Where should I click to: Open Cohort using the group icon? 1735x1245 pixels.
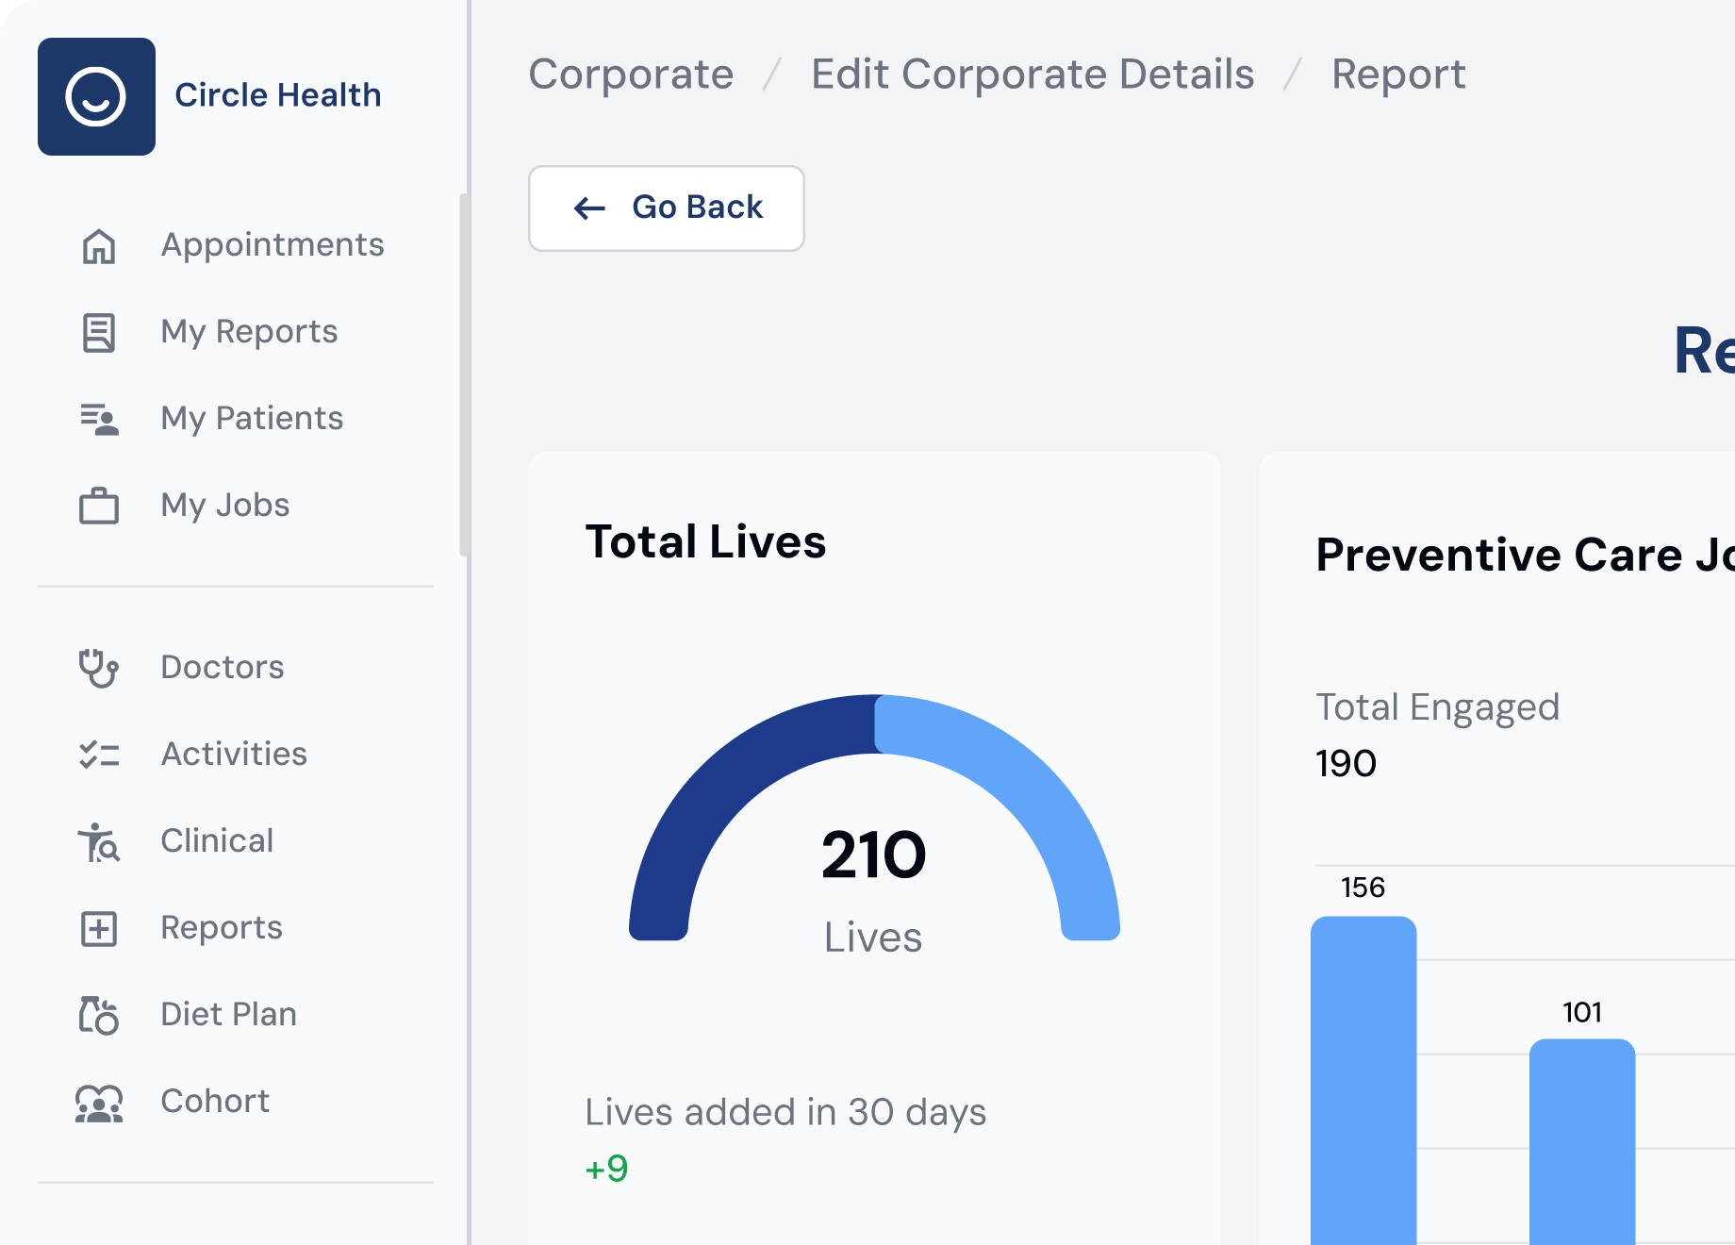pyautogui.click(x=98, y=1102)
